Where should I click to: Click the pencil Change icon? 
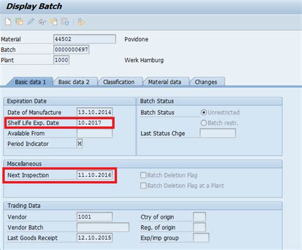(31, 22)
